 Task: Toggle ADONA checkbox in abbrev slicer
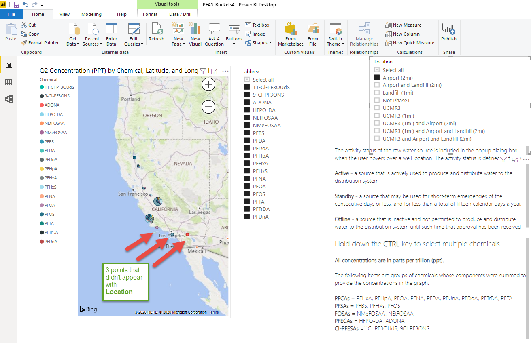tap(247, 102)
